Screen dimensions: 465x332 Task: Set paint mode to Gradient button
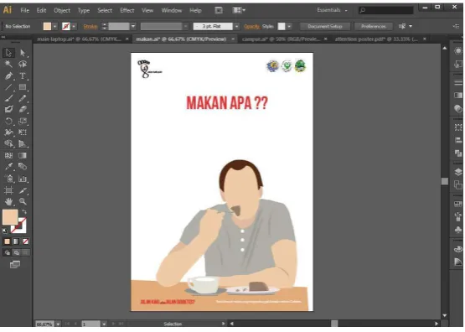pos(16,241)
